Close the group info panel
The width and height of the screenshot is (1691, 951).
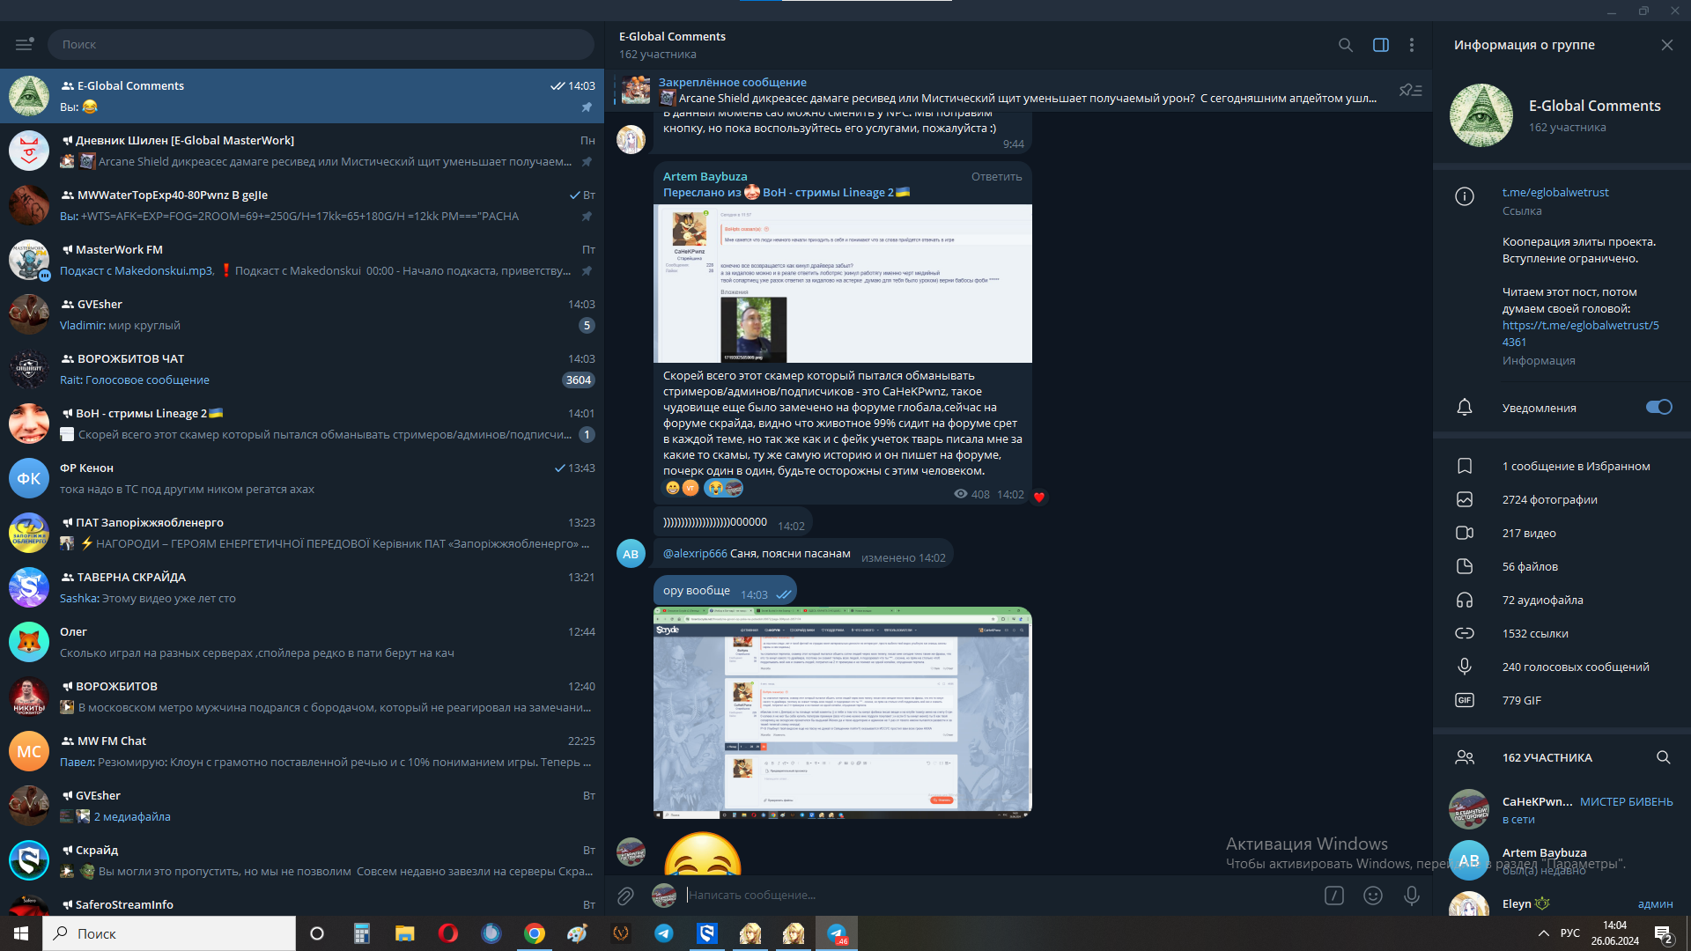coord(1666,45)
